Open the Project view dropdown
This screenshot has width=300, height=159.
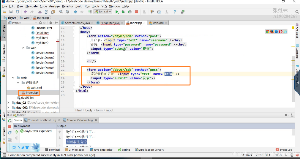(36, 23)
